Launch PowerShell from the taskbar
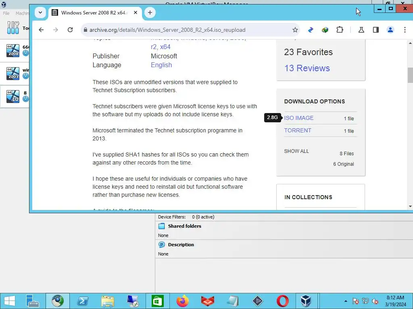 tap(82, 301)
